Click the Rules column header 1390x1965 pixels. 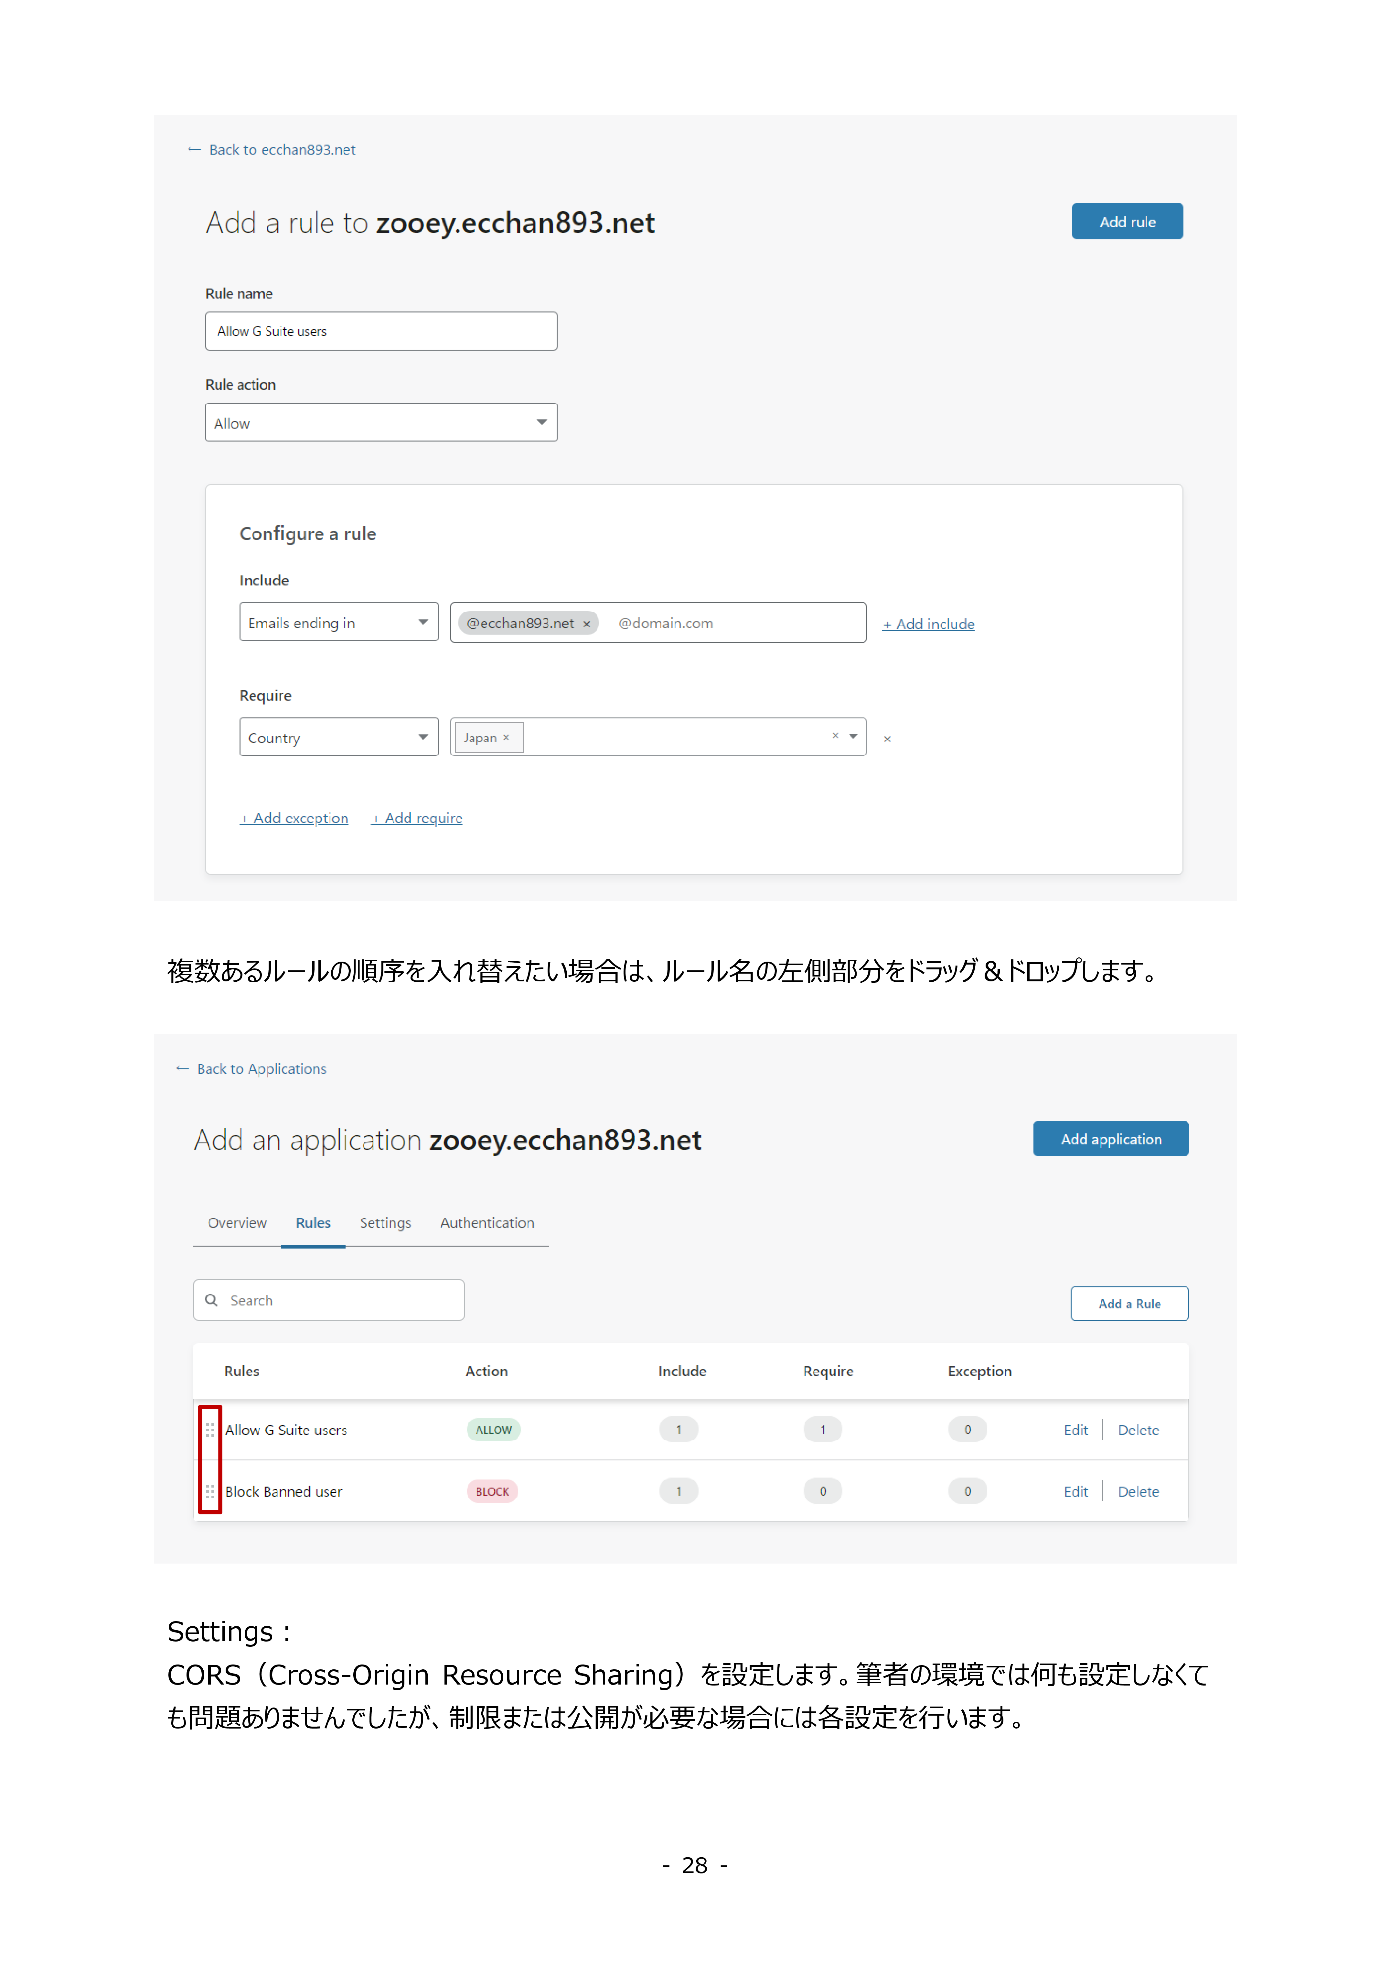pyautogui.click(x=241, y=1372)
